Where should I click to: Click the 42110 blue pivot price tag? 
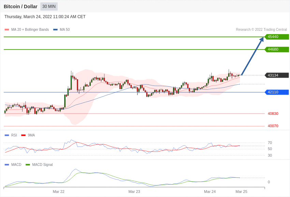coord(277,92)
